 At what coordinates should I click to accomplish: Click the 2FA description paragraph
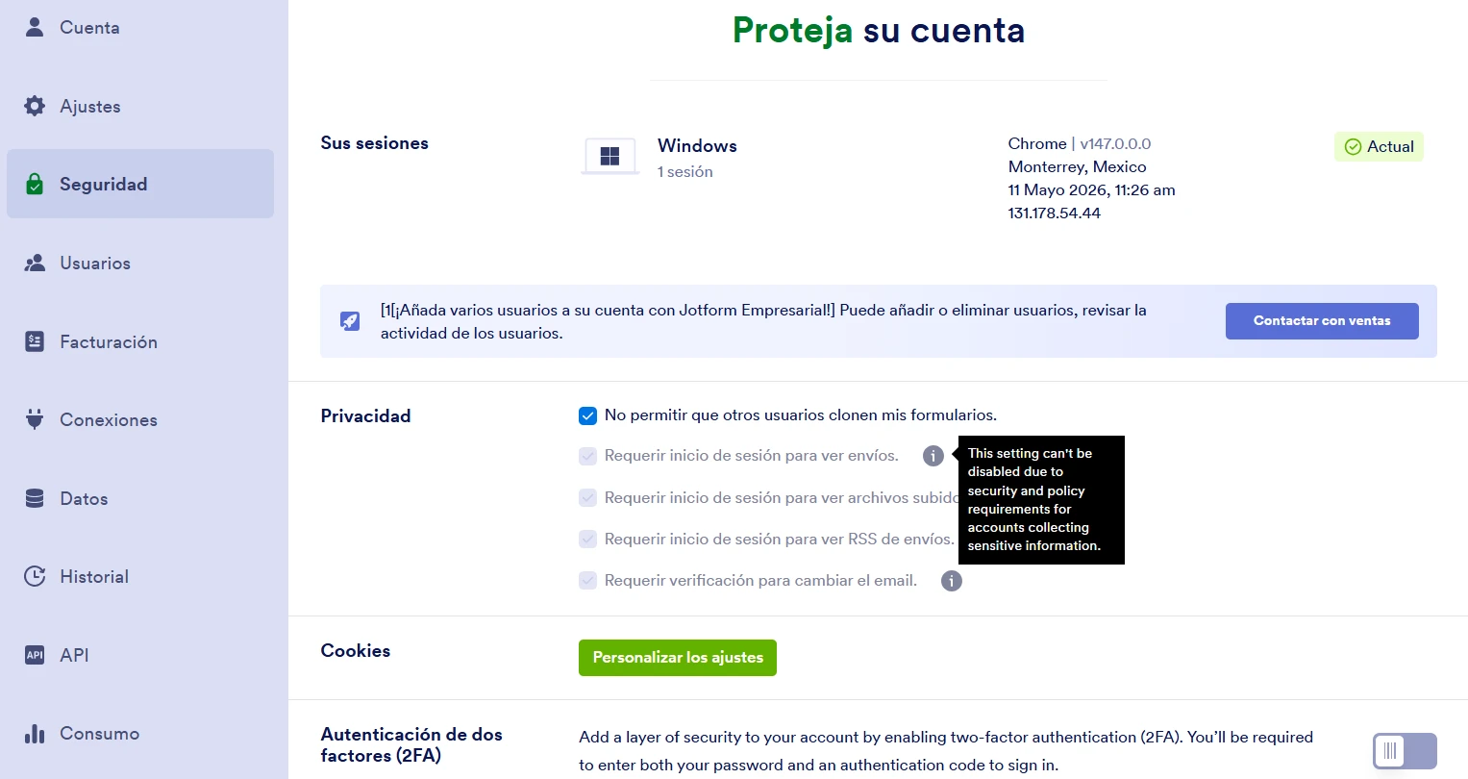tap(946, 751)
